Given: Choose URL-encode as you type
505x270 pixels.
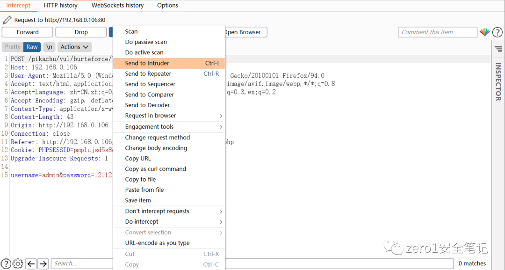Looking at the screenshot, I should point(169,243).
